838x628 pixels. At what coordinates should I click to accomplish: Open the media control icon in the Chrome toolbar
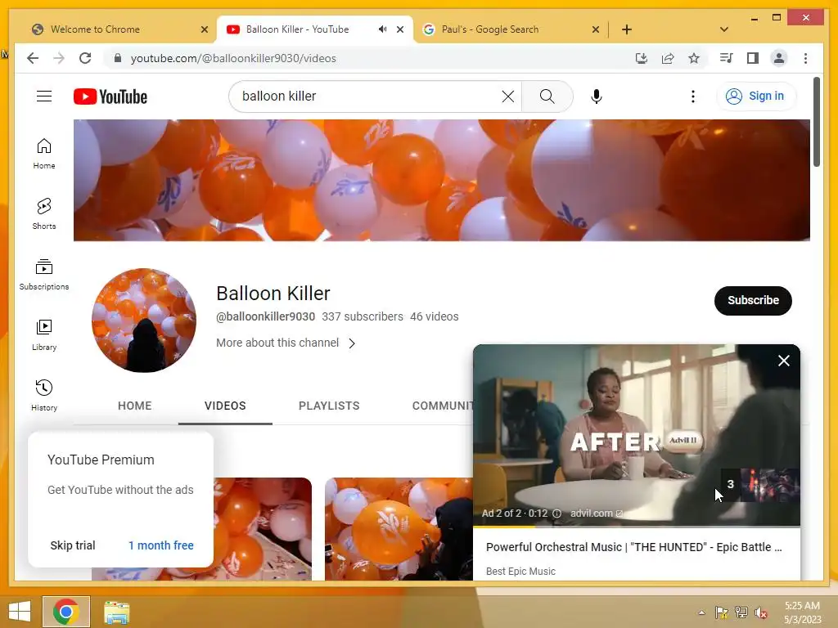[727, 58]
